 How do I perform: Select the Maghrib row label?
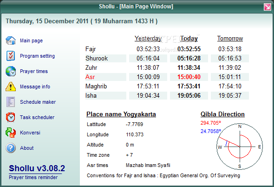tap(96, 87)
